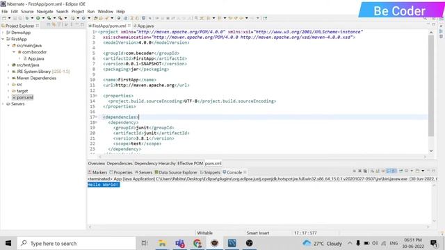This screenshot has height=250, width=445.
Task: Toggle fold marker on properties line 13
Action: [96, 96]
